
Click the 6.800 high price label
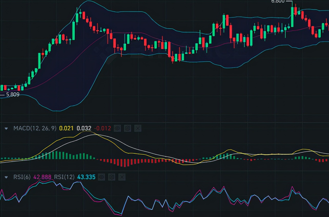coord(278,1)
